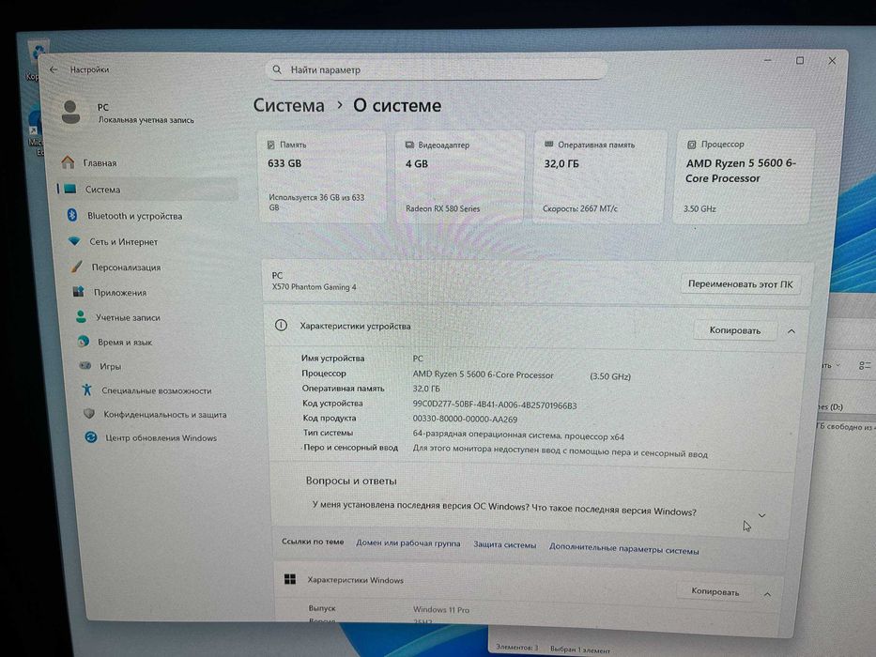Click the Система monitor icon in sidebar
This screenshot has width=876, height=657.
[x=70, y=189]
